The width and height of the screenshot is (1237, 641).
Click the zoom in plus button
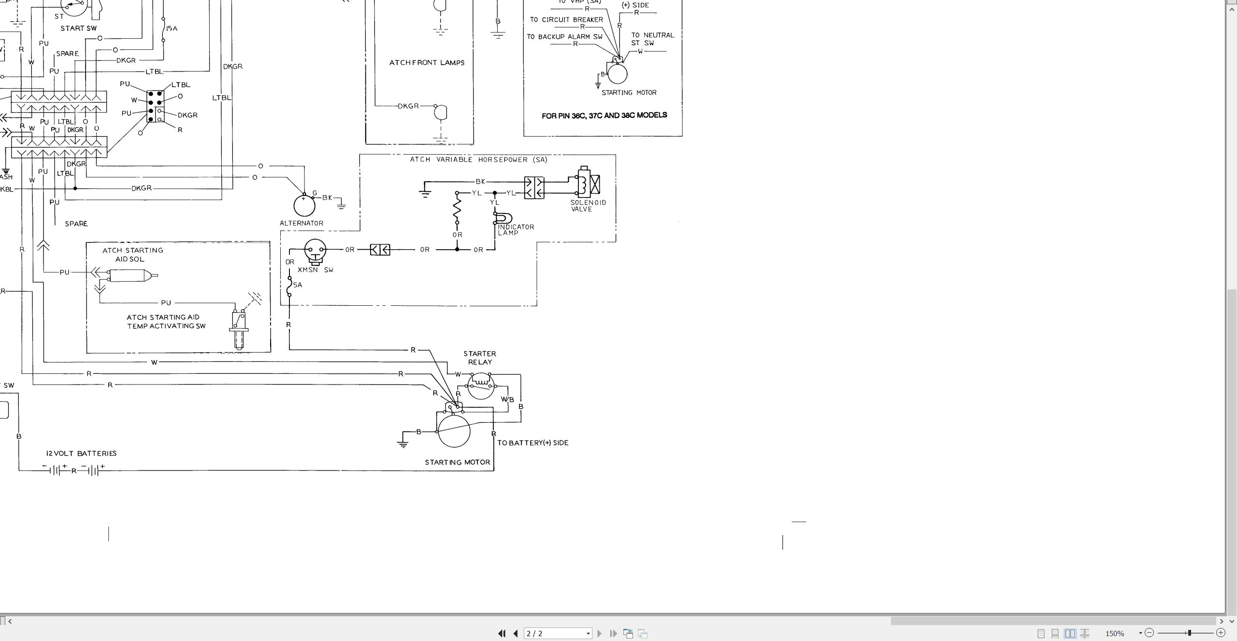[1221, 633]
